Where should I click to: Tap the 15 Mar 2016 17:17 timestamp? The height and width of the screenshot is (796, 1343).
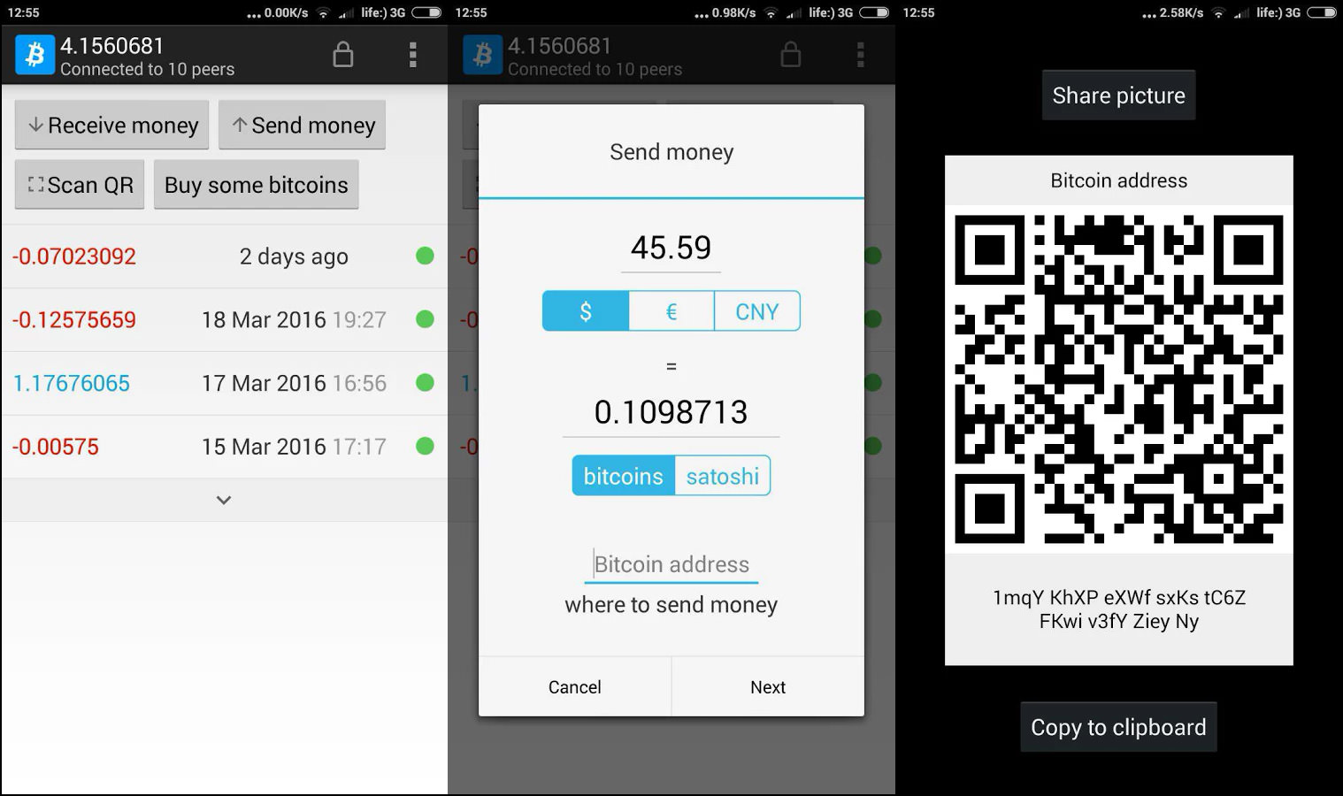[x=294, y=447]
